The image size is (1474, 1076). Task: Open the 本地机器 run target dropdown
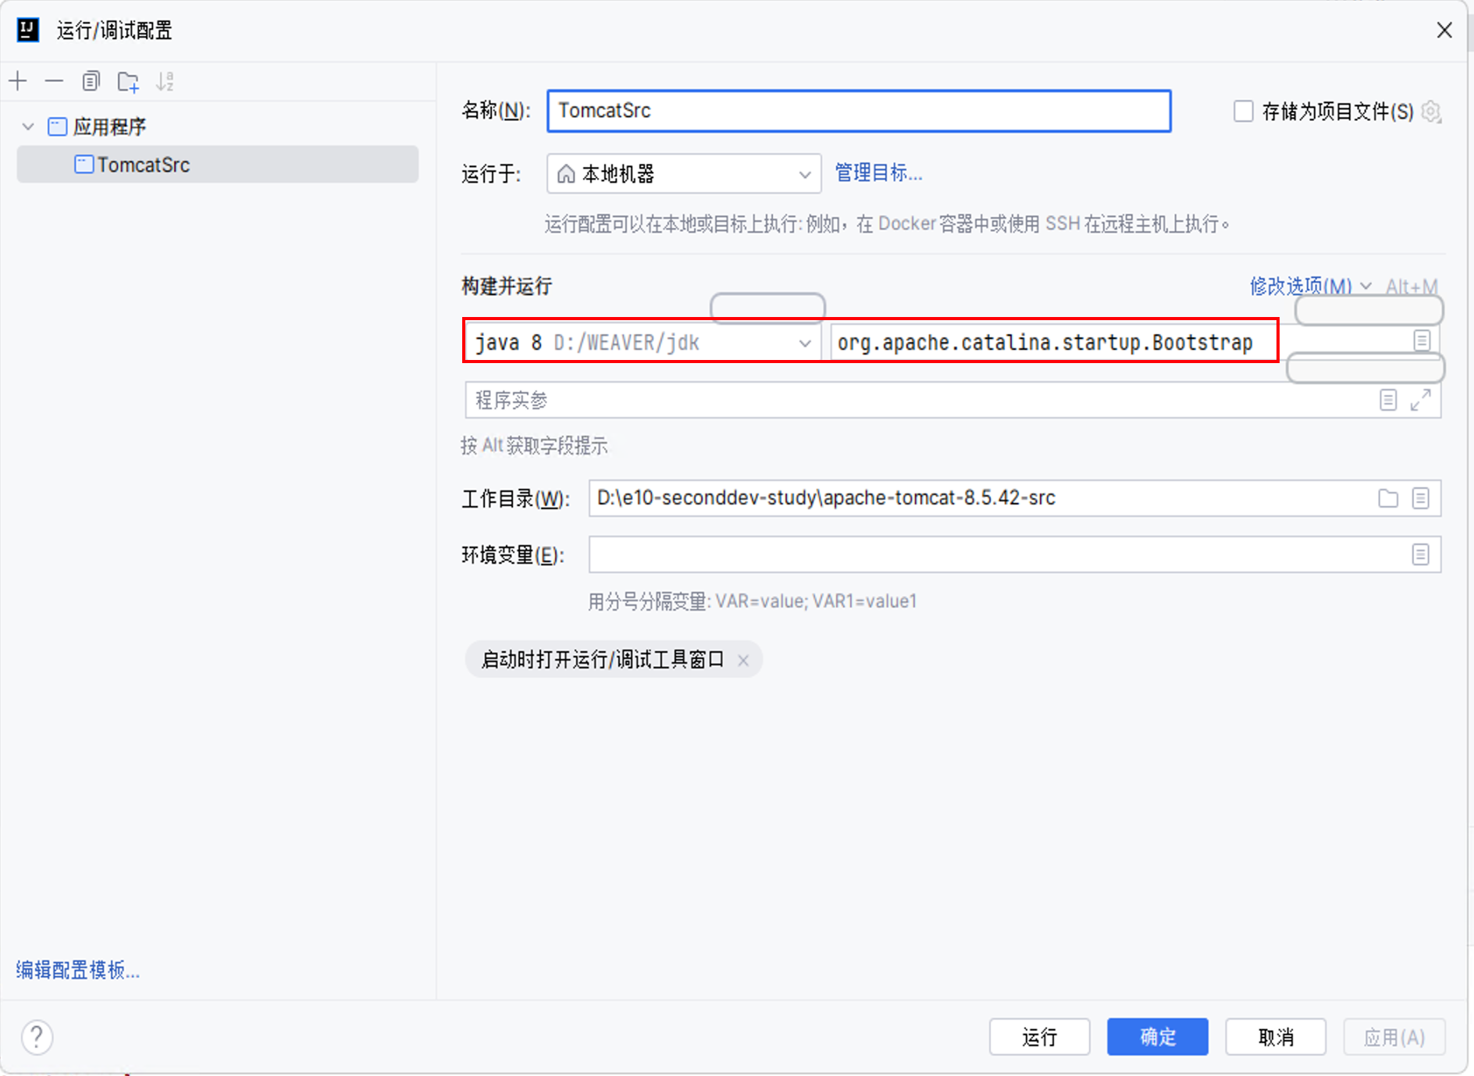point(683,173)
